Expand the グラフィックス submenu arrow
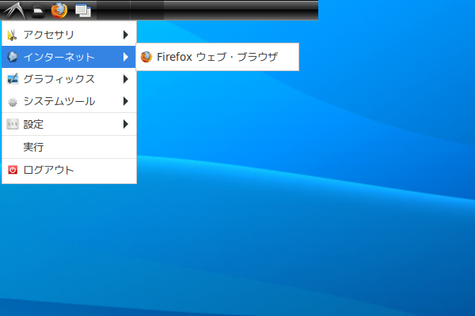 [x=126, y=79]
